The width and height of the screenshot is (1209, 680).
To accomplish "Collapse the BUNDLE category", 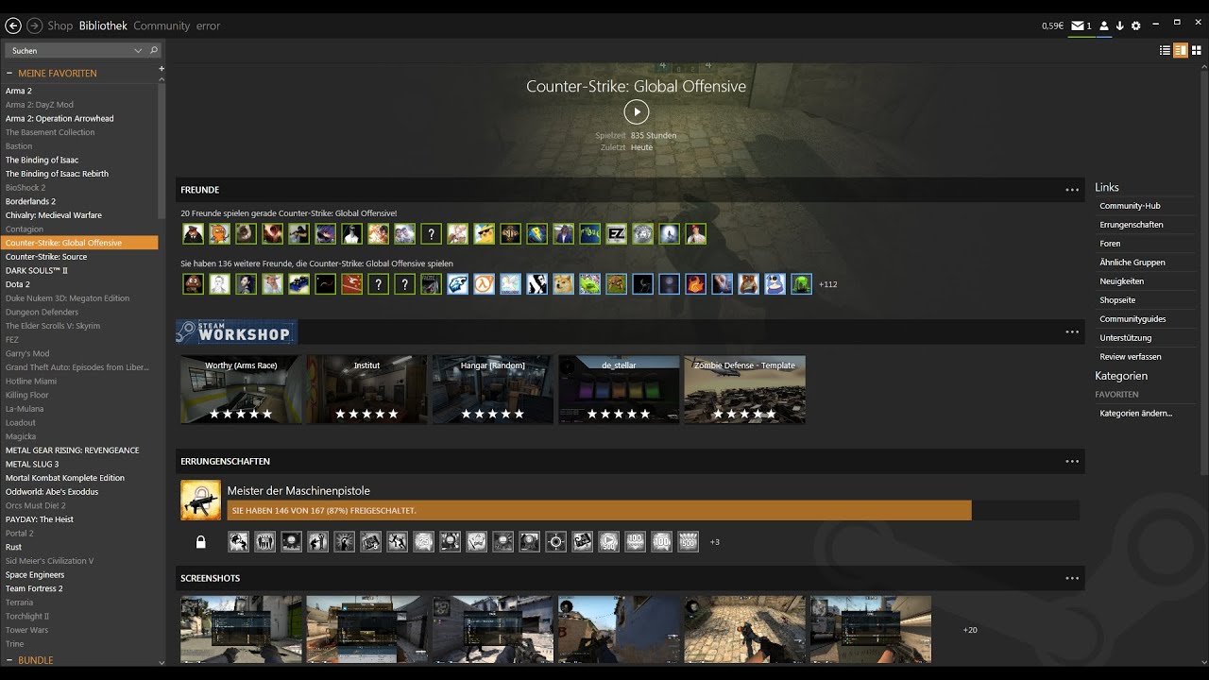I will point(9,660).
